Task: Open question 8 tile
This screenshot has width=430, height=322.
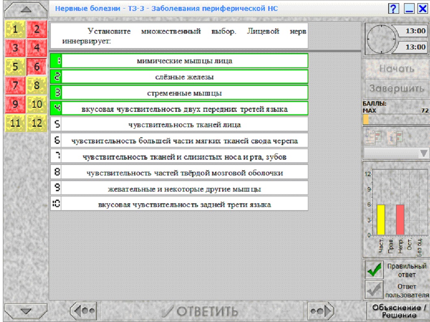Action: tap(37, 85)
